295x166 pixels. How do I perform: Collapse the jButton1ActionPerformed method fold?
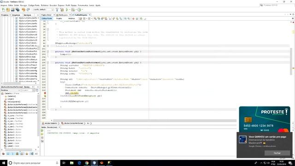tap(48, 51)
